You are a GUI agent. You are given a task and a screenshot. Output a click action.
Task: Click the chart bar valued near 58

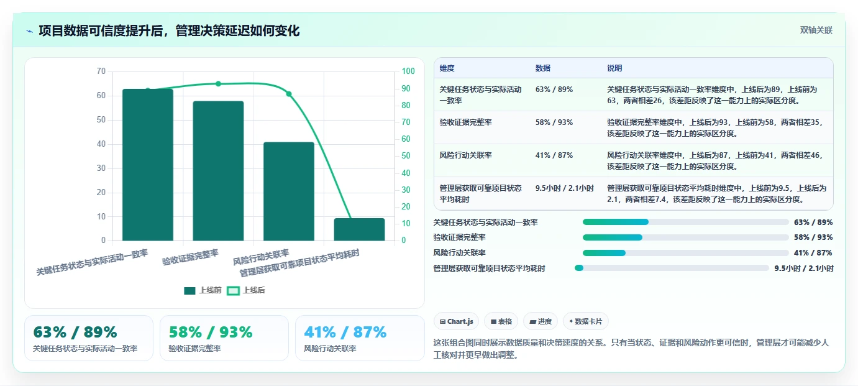click(218, 171)
